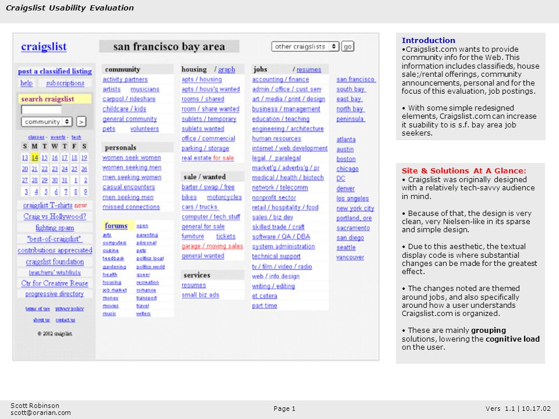The height and width of the screenshot is (419, 559).
Task: Open 'craigslist foundation' link
Action: (x=55, y=261)
